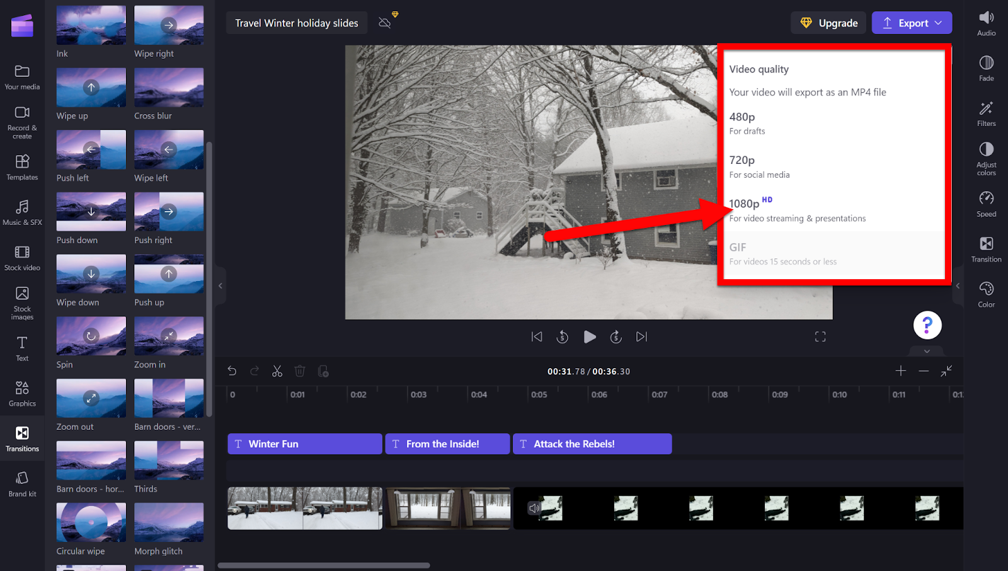Open the Speed settings panel

[x=986, y=204]
